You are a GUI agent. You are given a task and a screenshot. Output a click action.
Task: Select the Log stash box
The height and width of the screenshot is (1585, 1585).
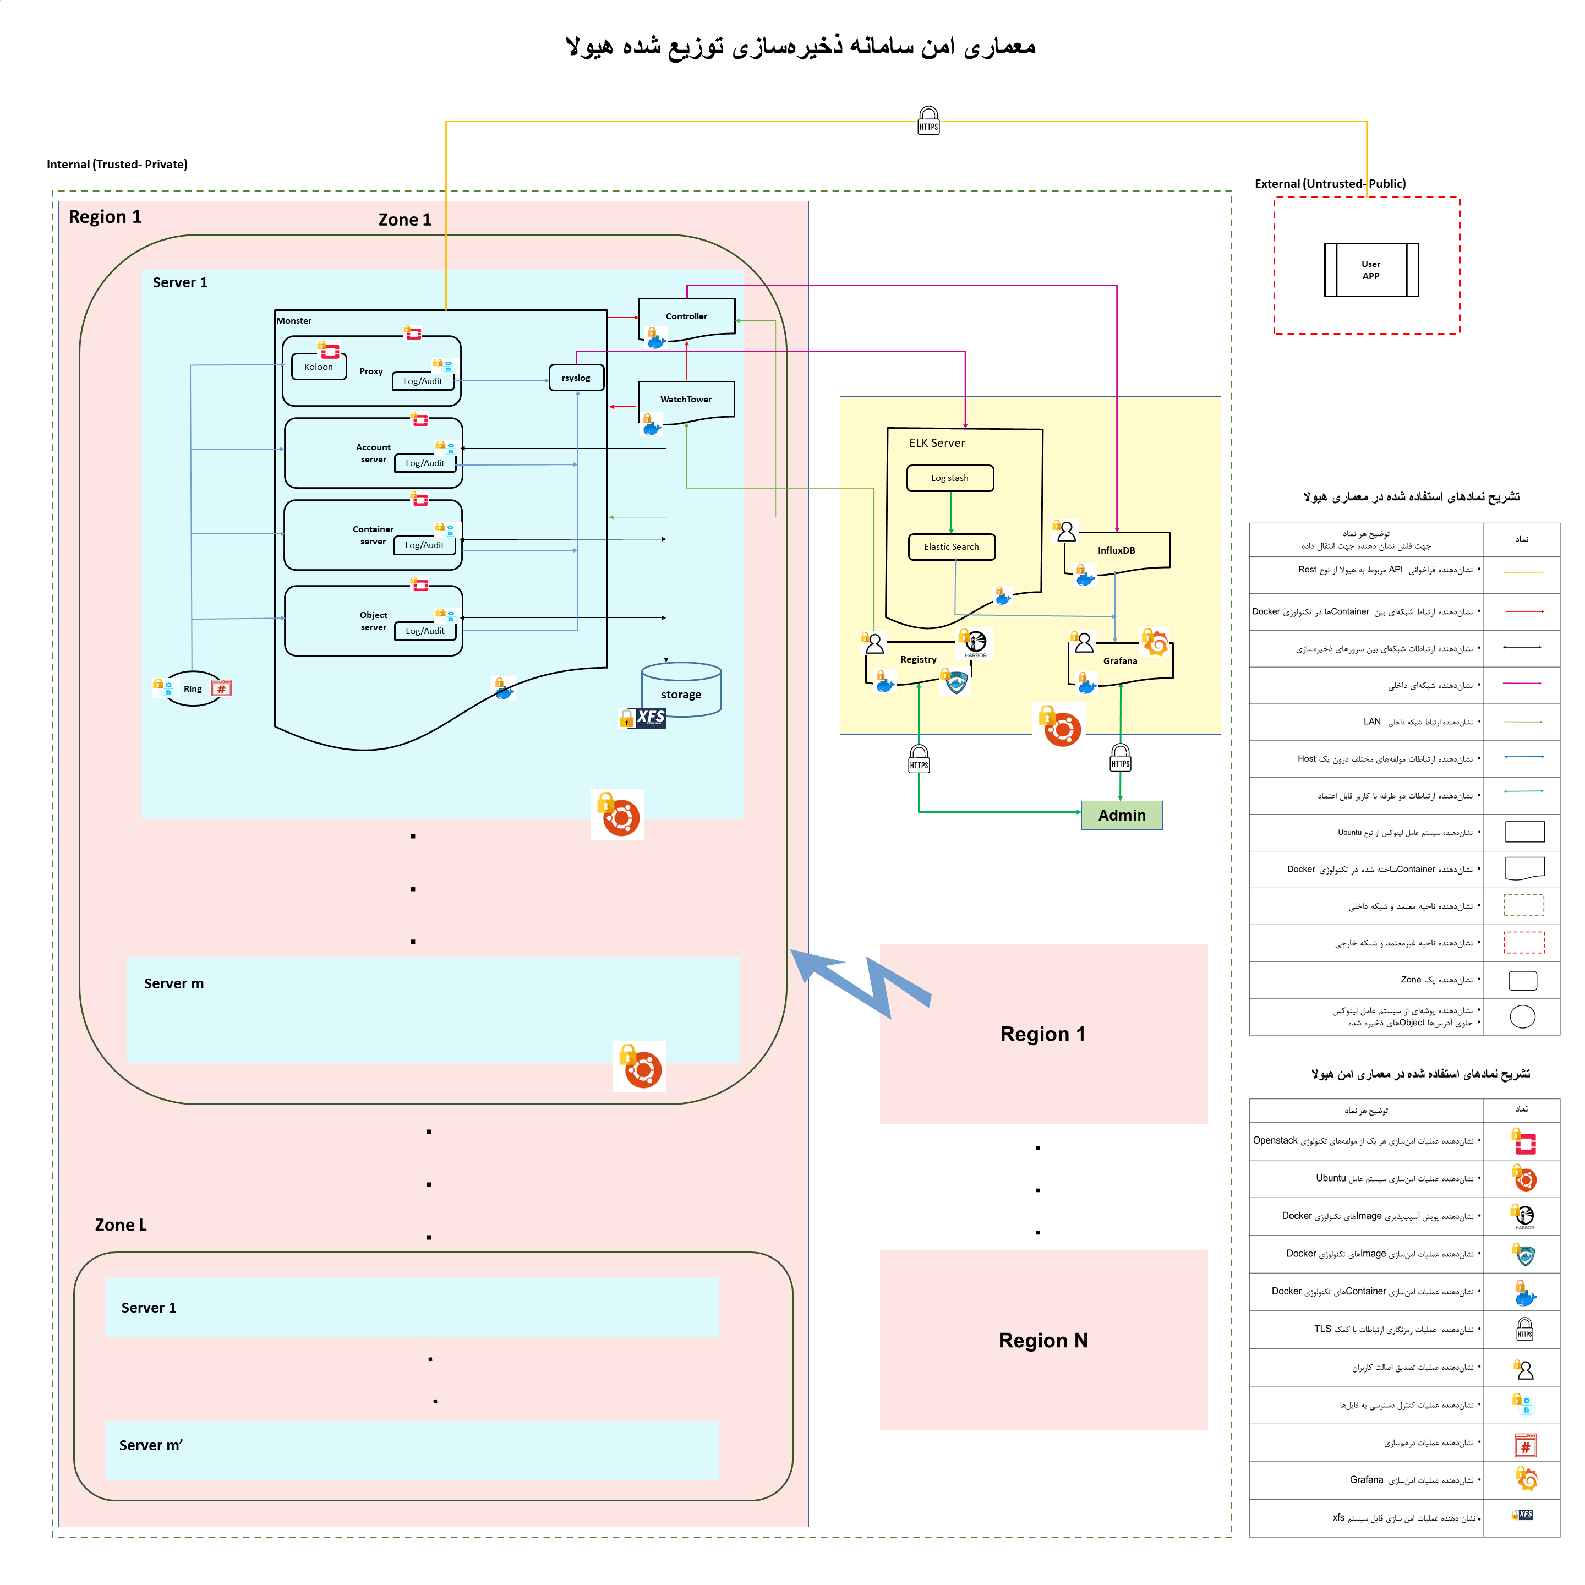[950, 478]
